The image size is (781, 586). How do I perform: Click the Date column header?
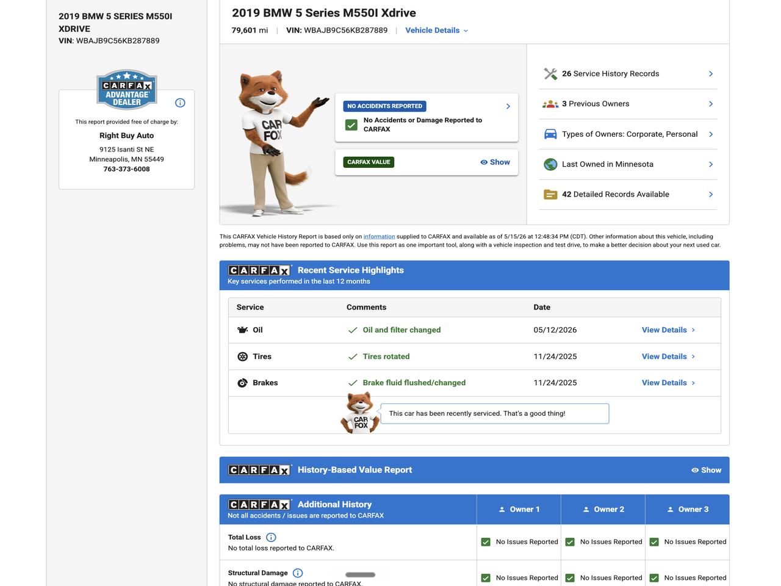[542, 308]
